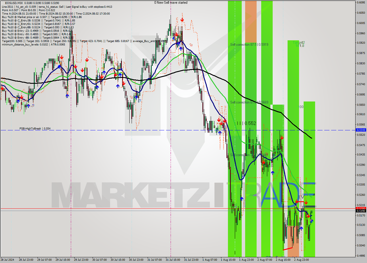Click the red 0.5200 price tag on the price axis

point(361,208)
